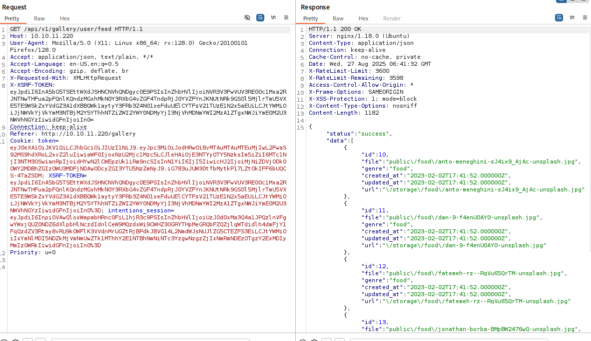Viewport: 591px width, 341px height.
Task: Click the "id":13 JSON value
Action: coord(375,322)
